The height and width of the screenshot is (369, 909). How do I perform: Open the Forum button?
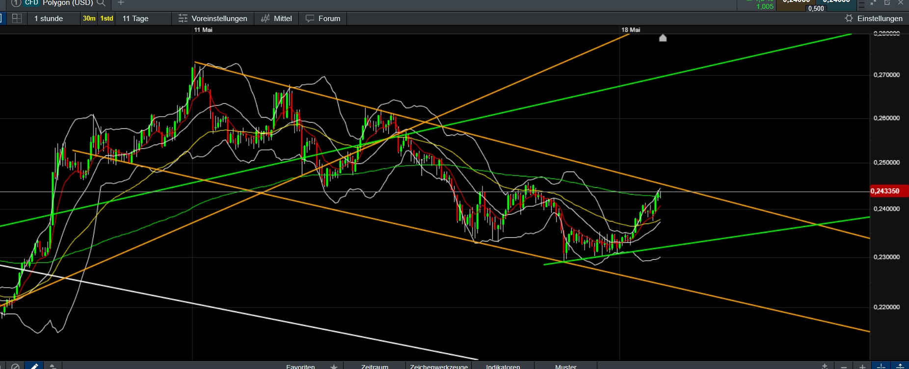click(x=323, y=19)
